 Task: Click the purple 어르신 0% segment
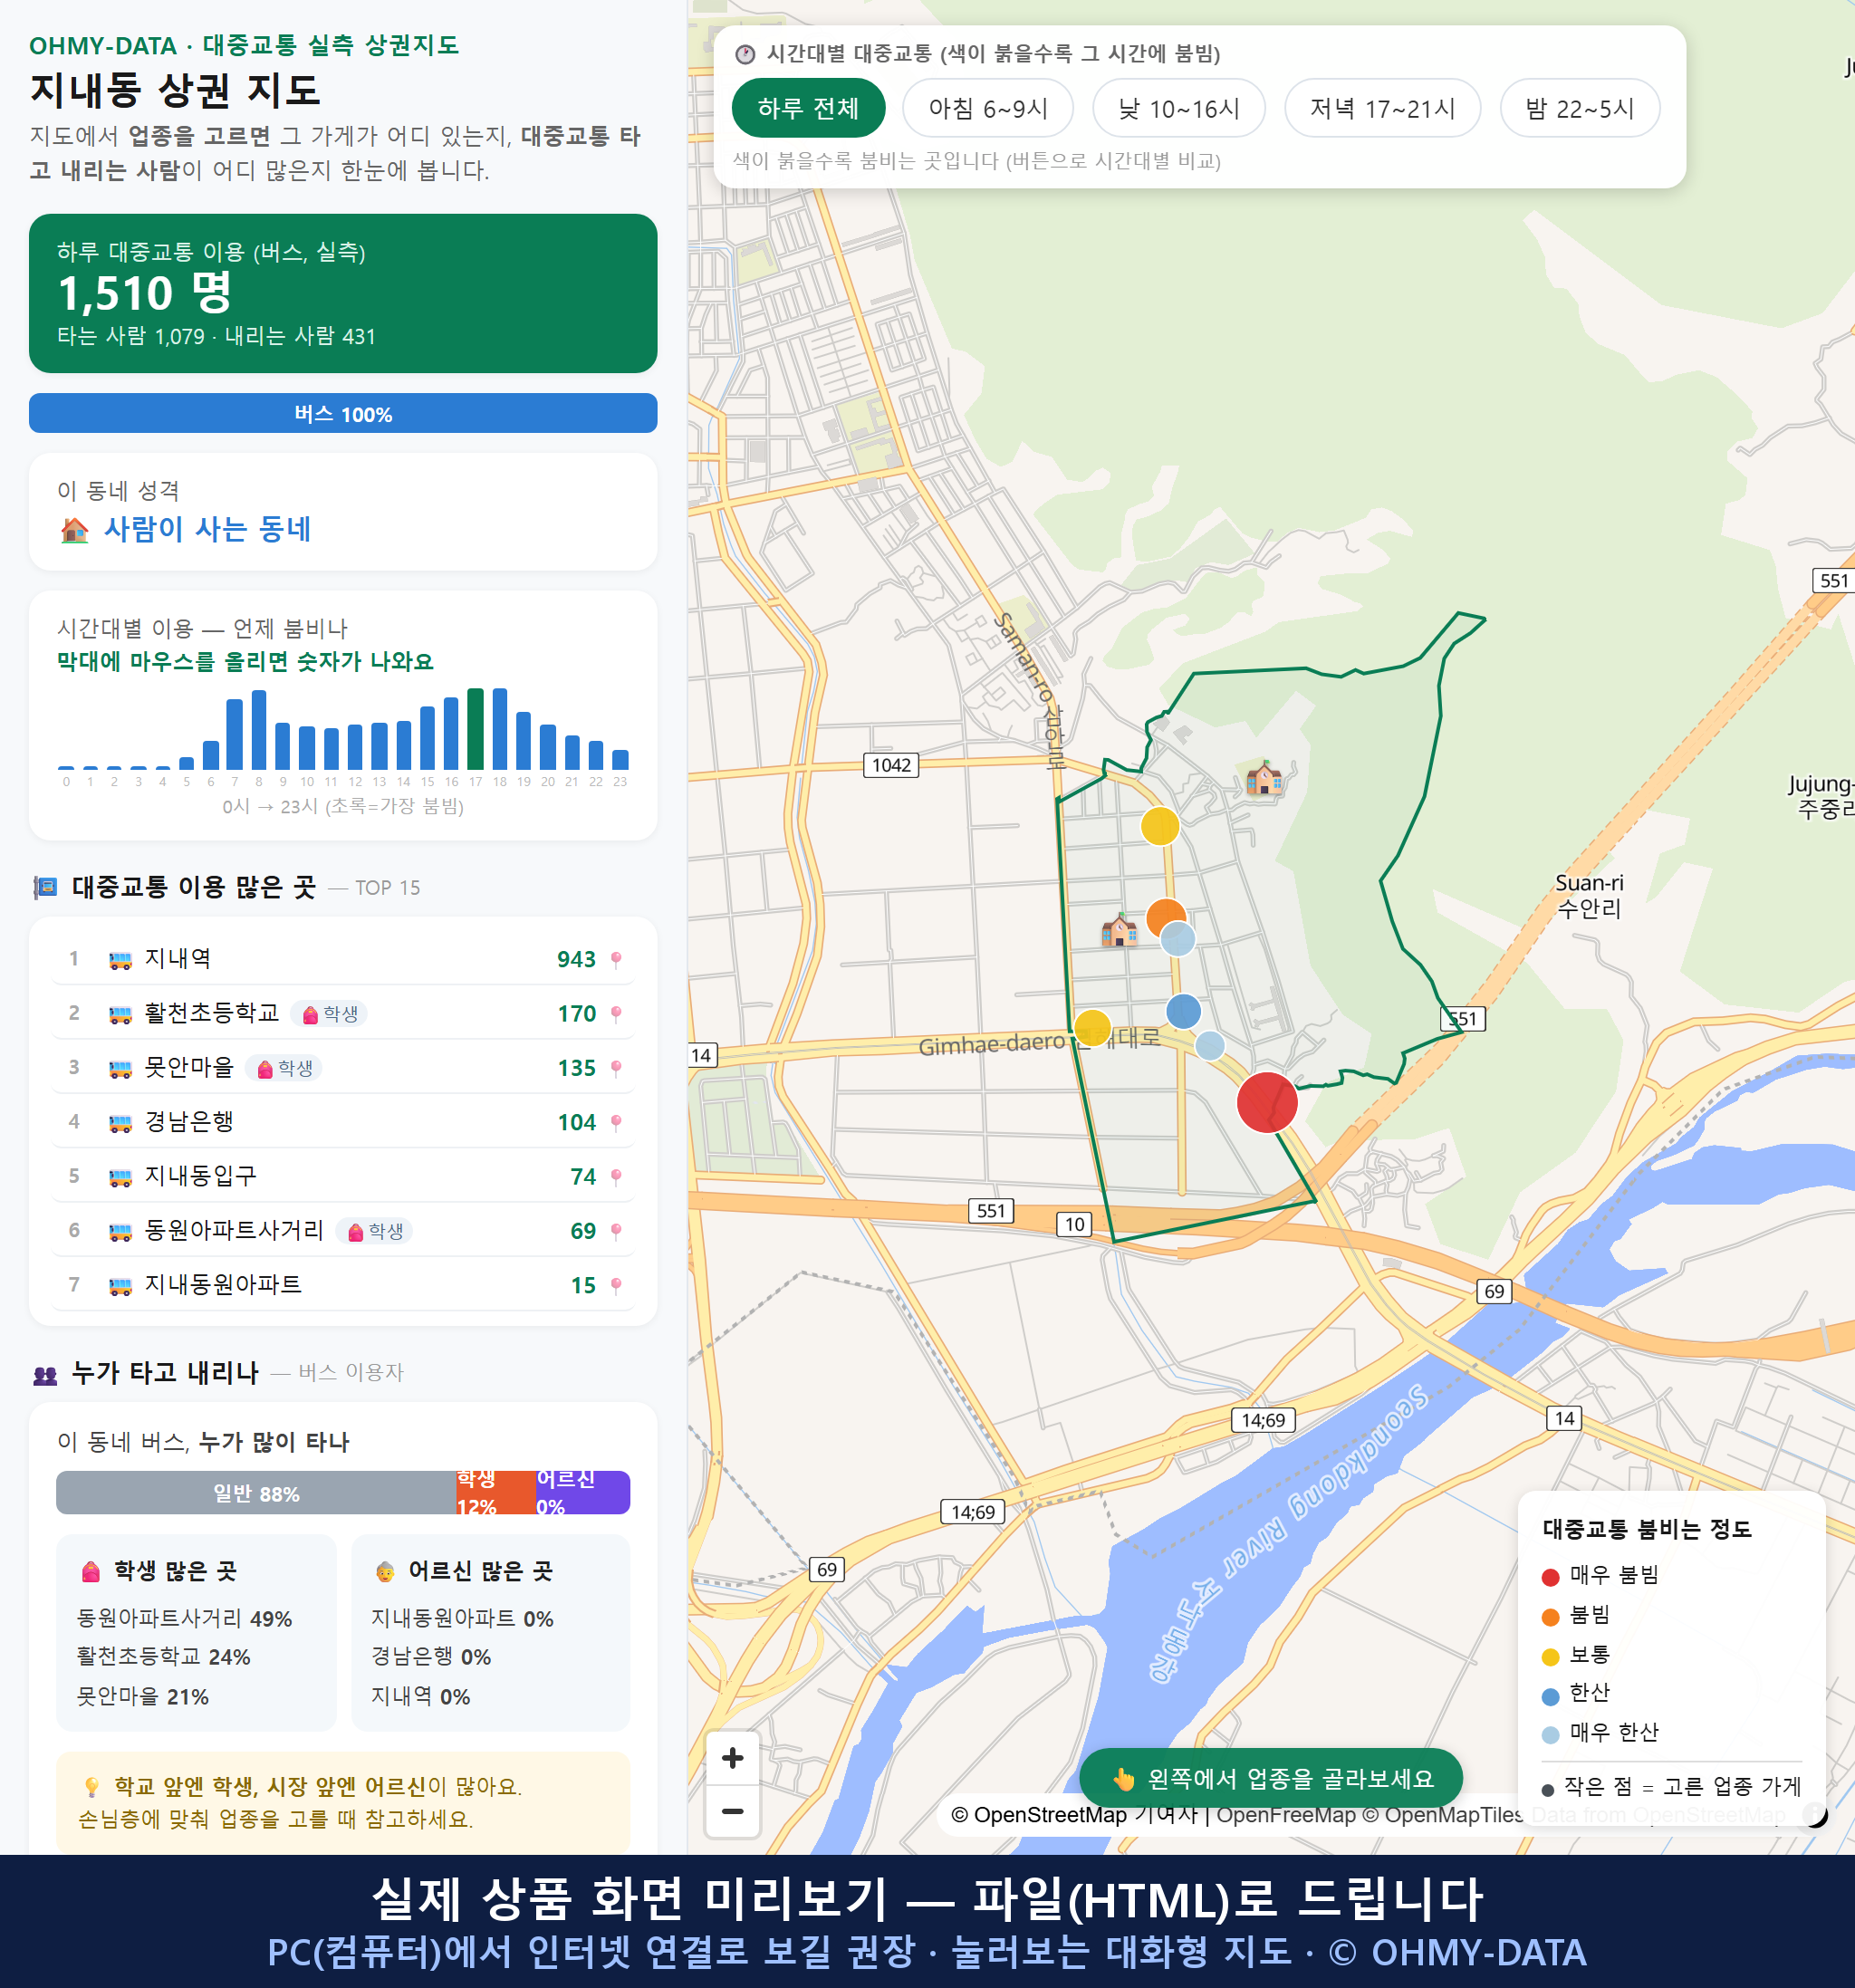(x=583, y=1493)
